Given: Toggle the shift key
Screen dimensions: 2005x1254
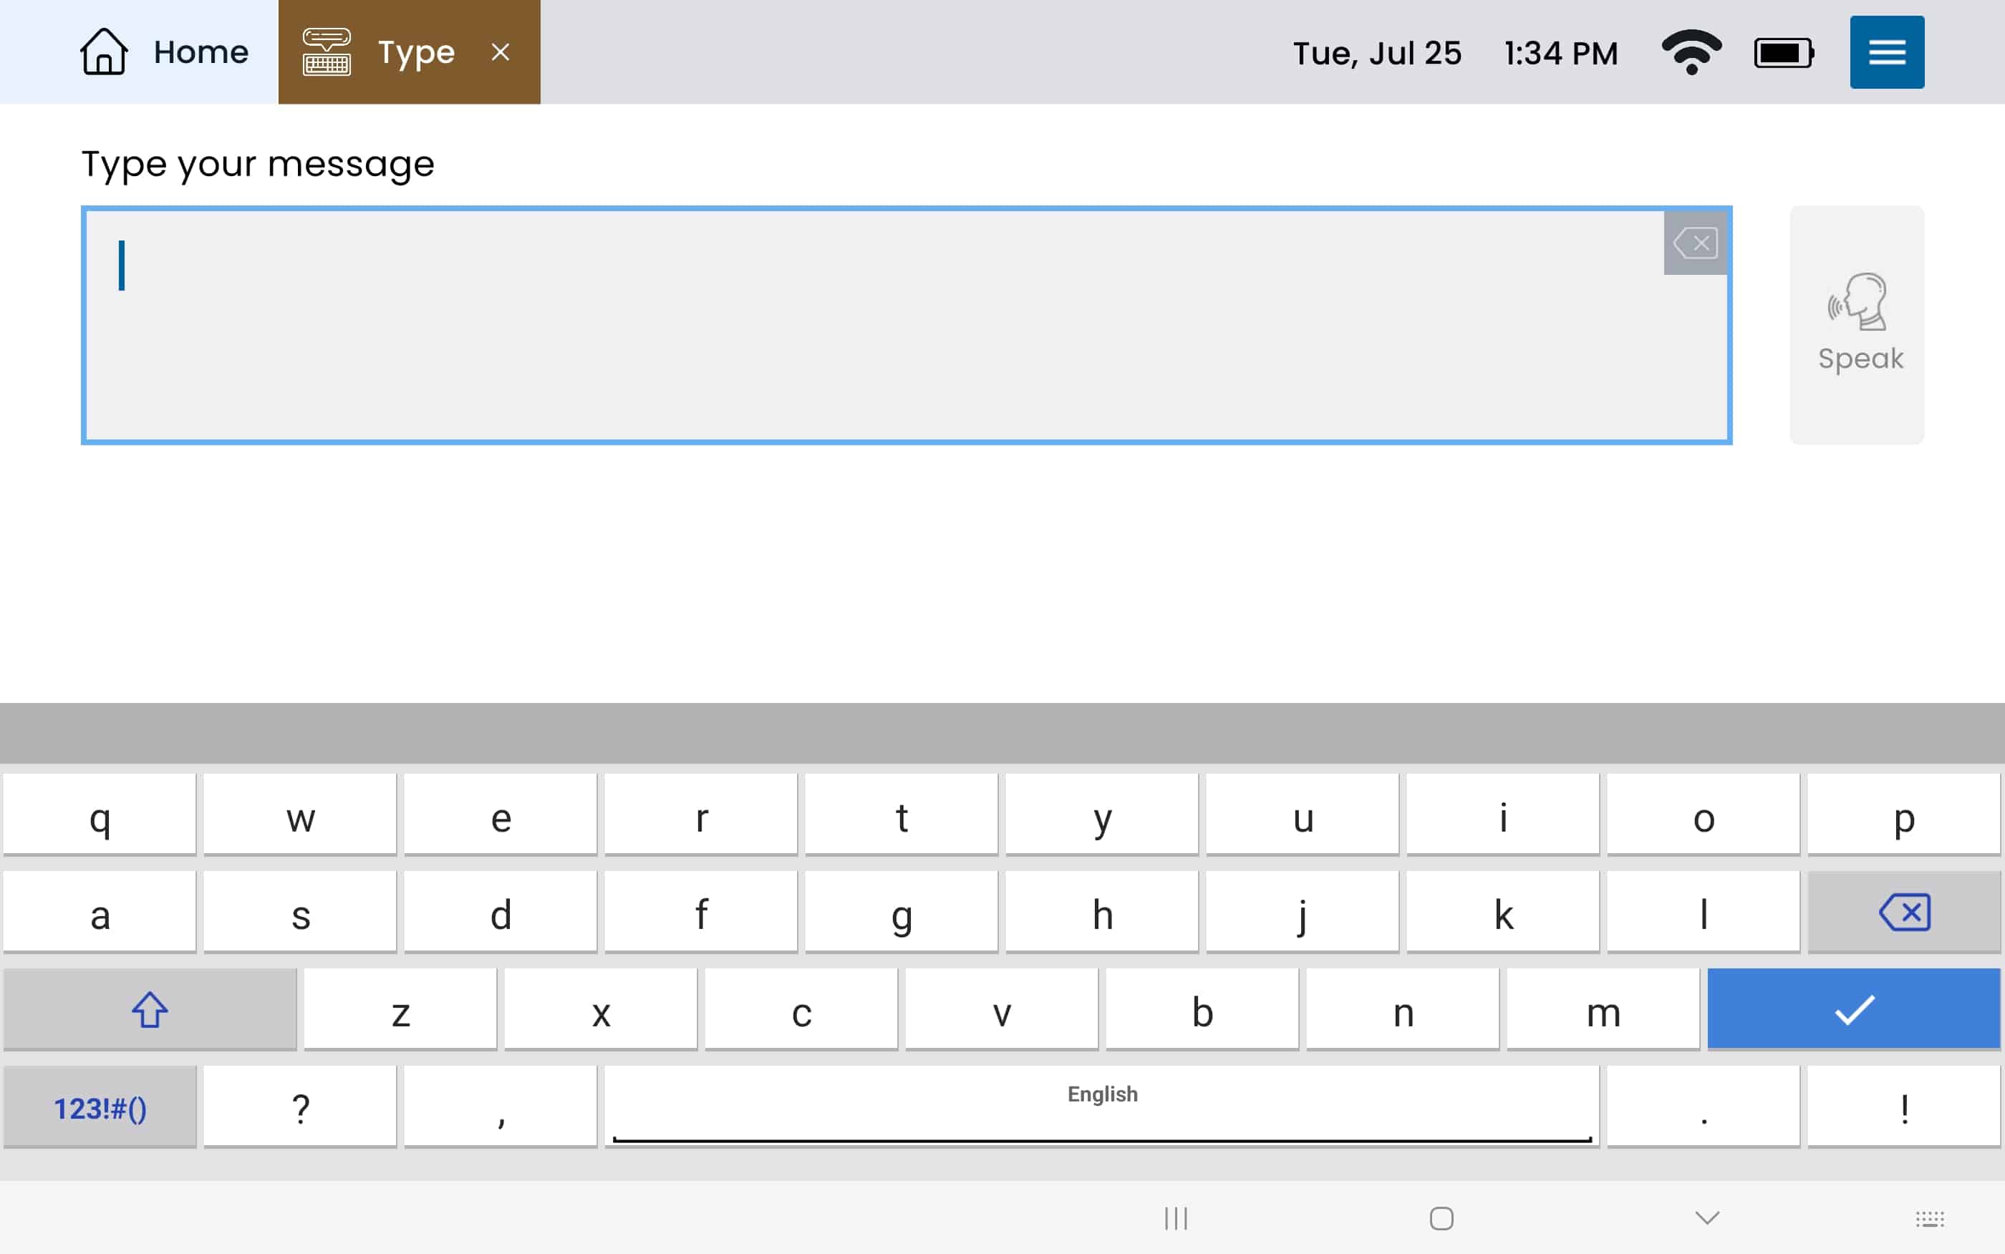Looking at the screenshot, I should (x=150, y=1009).
